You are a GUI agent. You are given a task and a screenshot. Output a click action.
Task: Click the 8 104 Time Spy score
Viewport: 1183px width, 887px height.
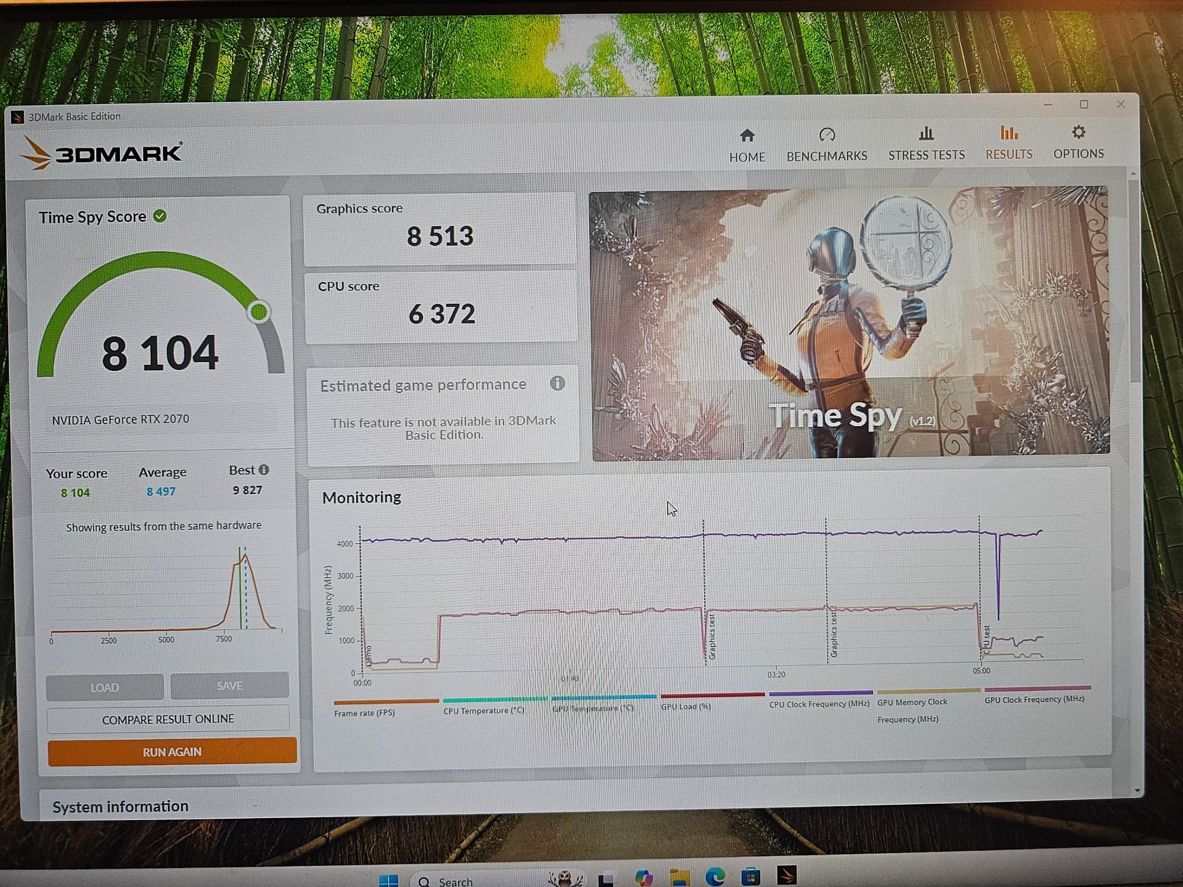(x=160, y=353)
